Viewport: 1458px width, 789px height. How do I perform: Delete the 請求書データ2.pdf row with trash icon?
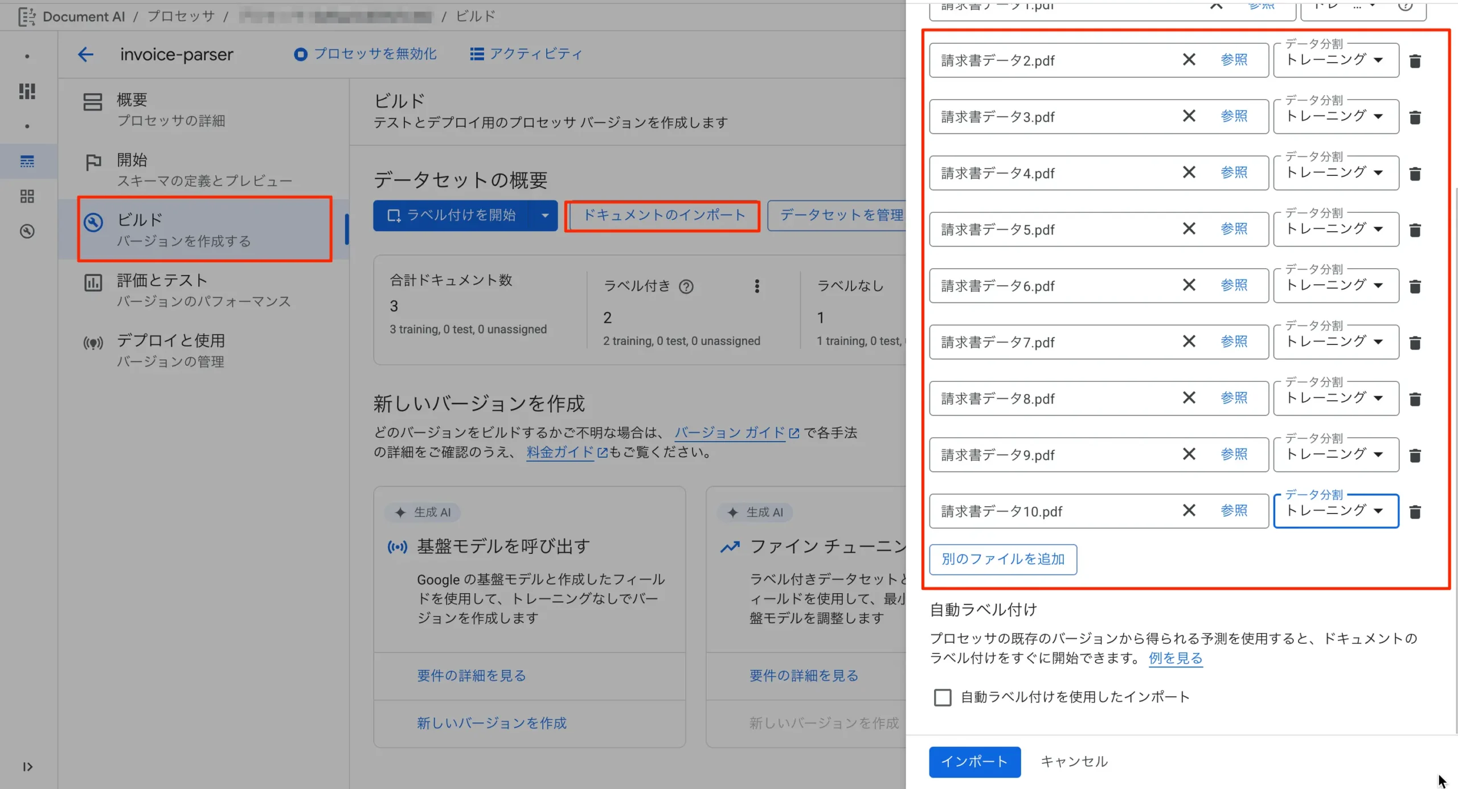[x=1415, y=61]
